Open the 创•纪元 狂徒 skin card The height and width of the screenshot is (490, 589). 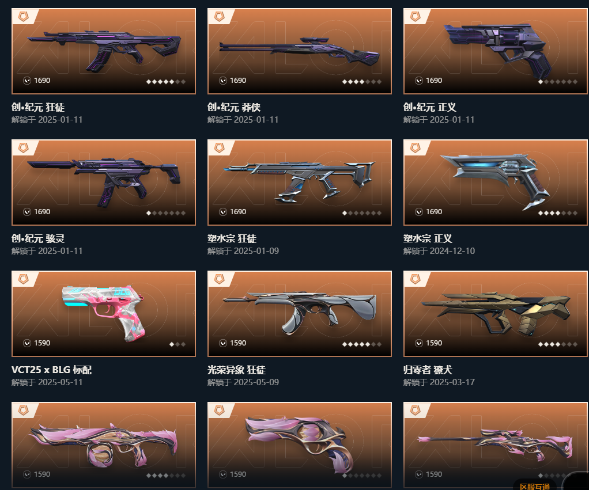pyautogui.click(x=104, y=51)
